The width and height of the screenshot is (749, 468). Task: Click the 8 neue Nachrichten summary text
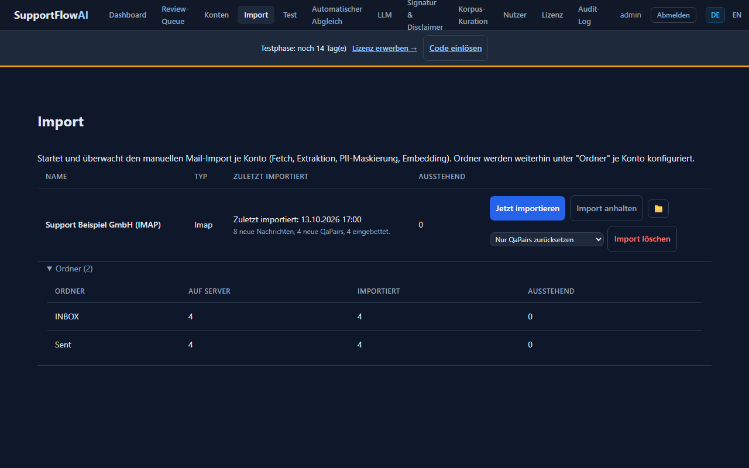(x=311, y=232)
